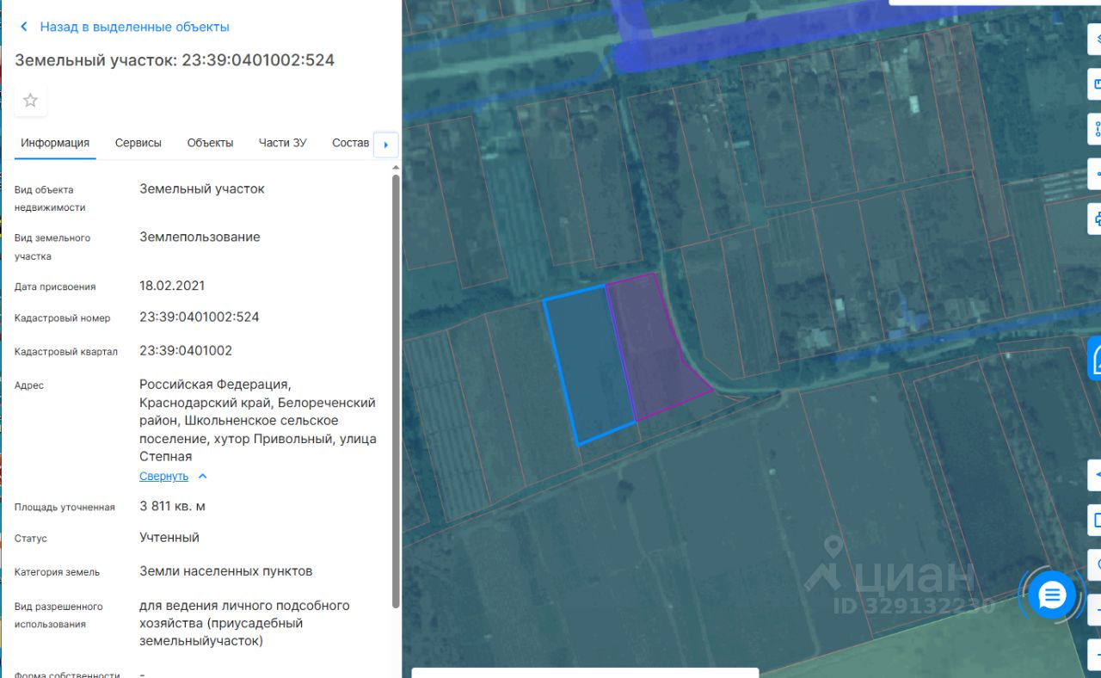Click the cadastral quarter value "23:39:0401002"

pos(186,350)
